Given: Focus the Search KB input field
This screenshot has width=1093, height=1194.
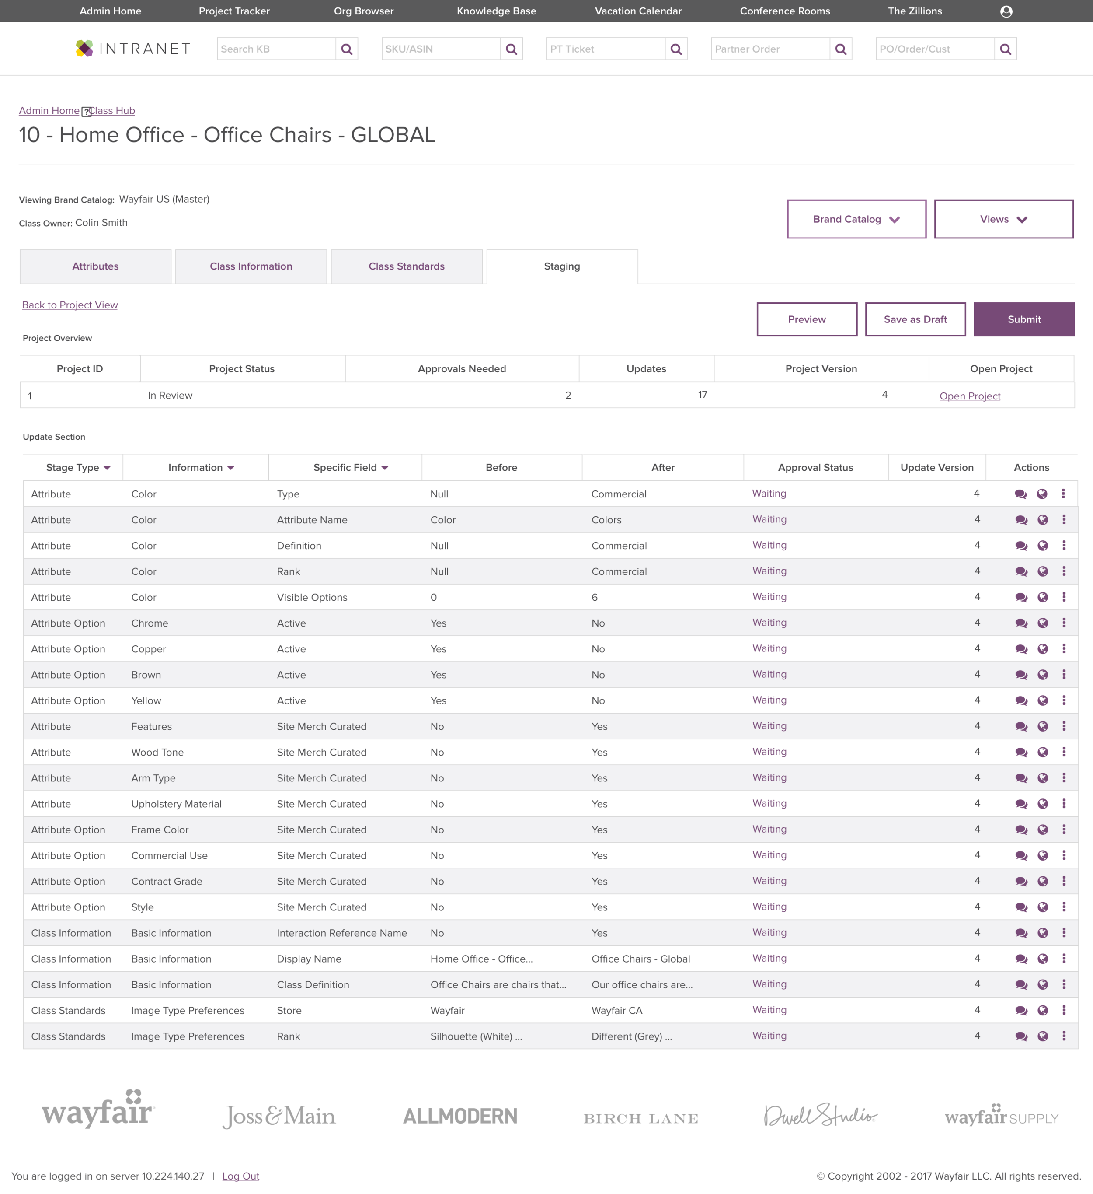Looking at the screenshot, I should (x=276, y=49).
